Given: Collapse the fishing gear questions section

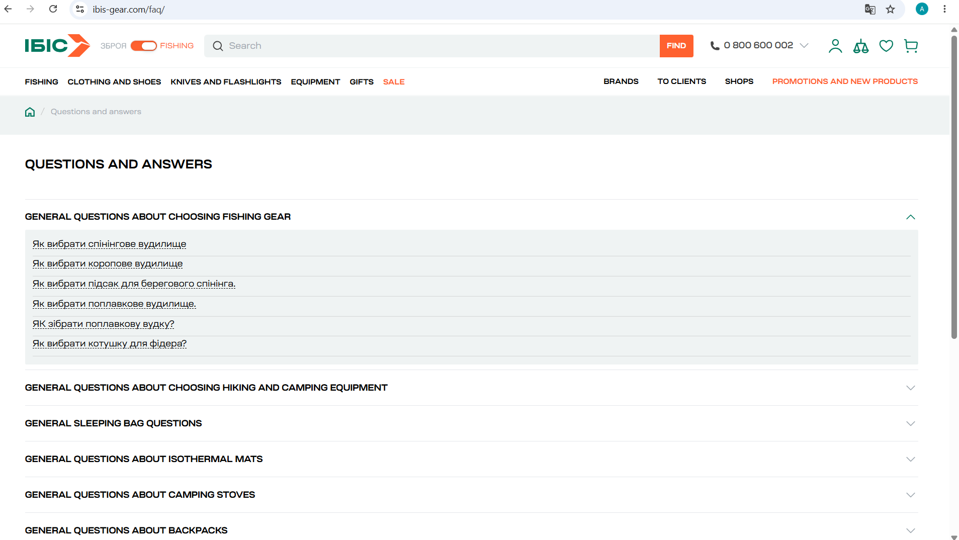Looking at the screenshot, I should pos(910,217).
